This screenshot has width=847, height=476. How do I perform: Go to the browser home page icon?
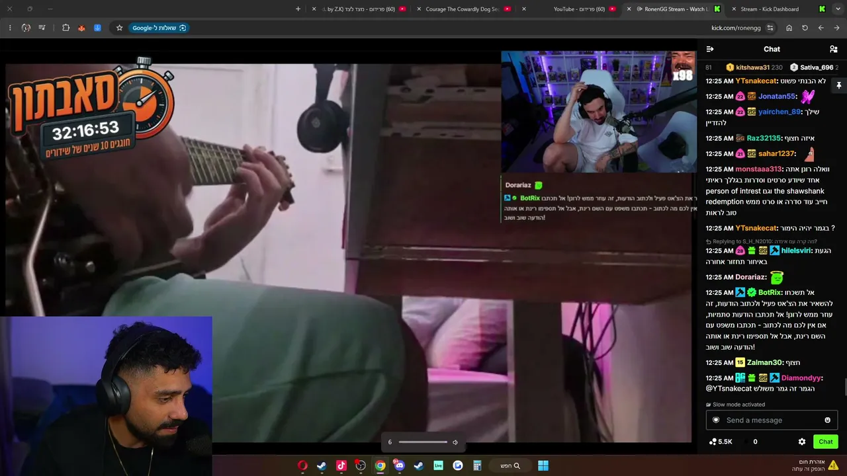click(x=789, y=28)
